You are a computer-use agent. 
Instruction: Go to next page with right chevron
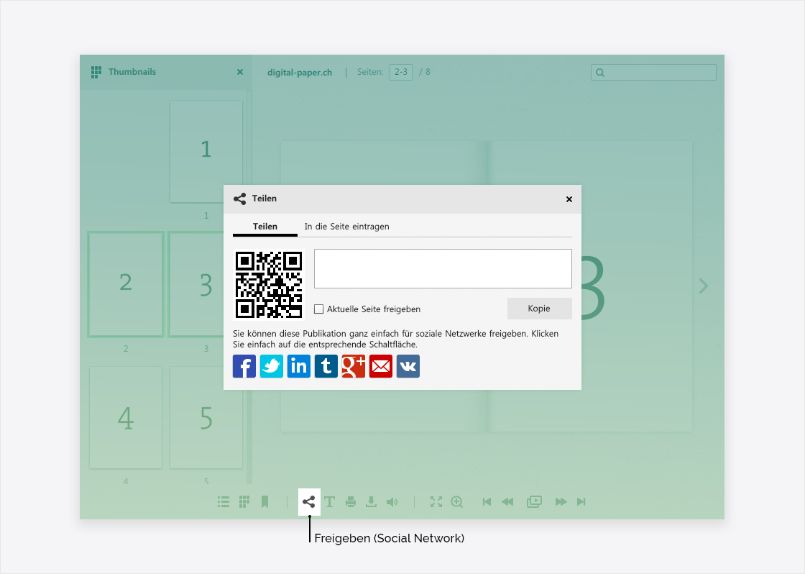pos(703,286)
